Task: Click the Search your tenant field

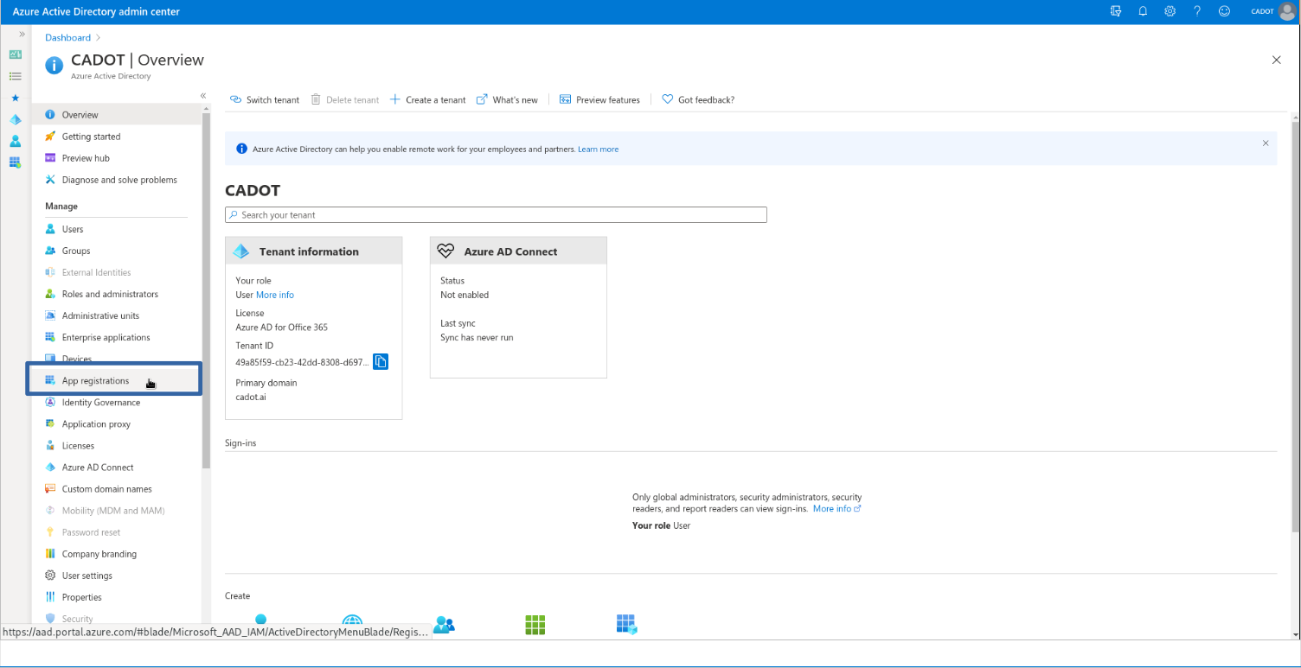Action: coord(496,215)
